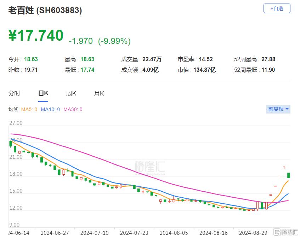Viewport: 300px width, 238px height.
Task: Select the 日K daily chart tab
Action: tap(43, 93)
